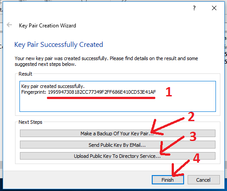227x191 pixels.
Task: Click the fingerprint hex string in the result
Action: pyautogui.click(x=102, y=92)
